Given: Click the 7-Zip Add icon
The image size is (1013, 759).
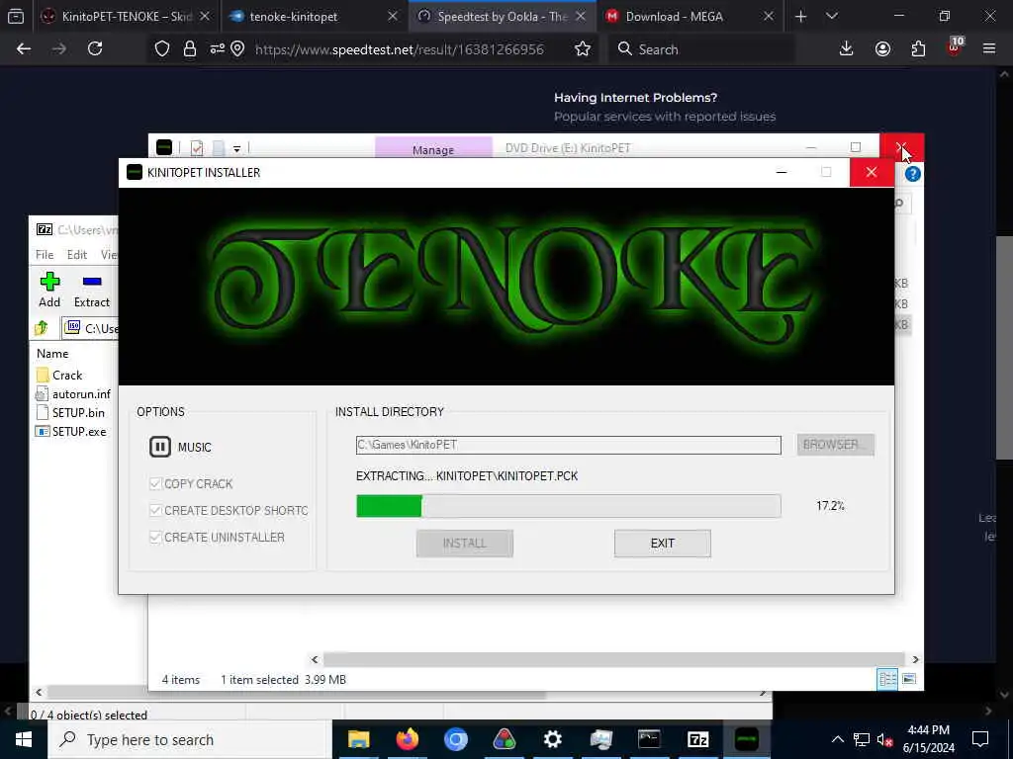Looking at the screenshot, I should 49,290.
